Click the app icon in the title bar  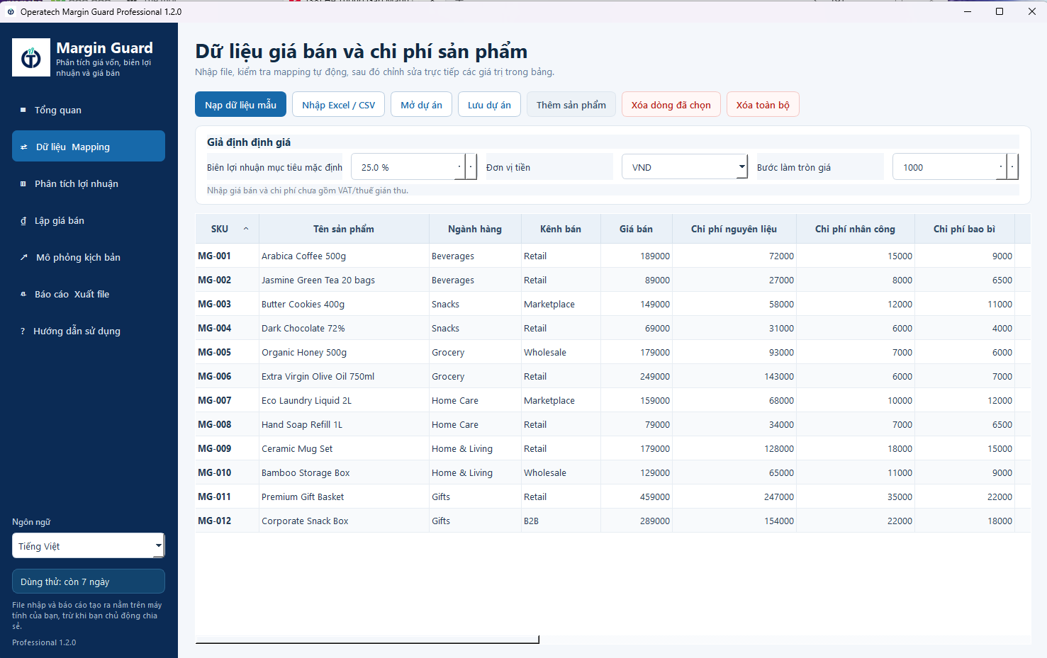pyautogui.click(x=11, y=12)
